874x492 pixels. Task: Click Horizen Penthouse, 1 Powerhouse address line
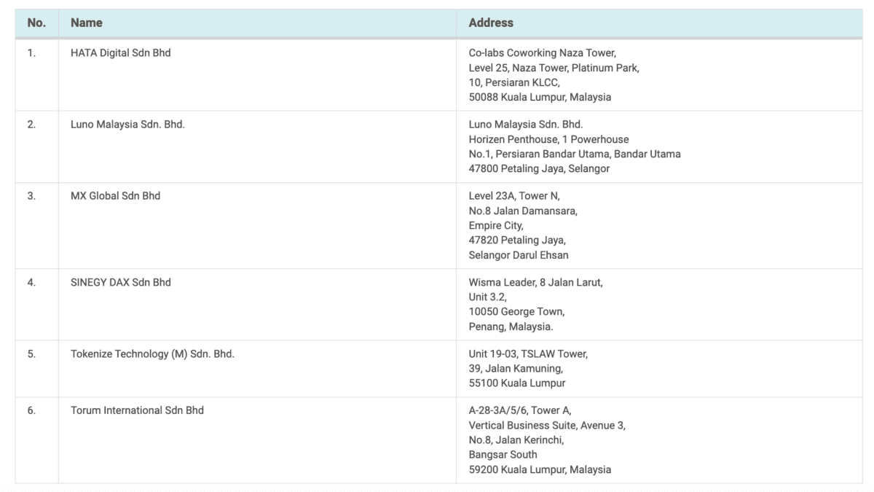pyautogui.click(x=549, y=139)
